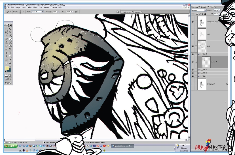
Task: Open the Brush preset picker arrow
Action: click(23, 12)
